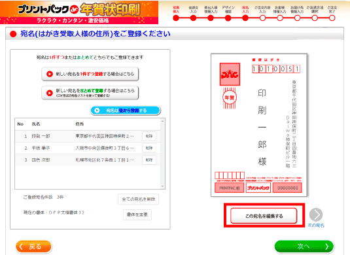Select the row for 印刷 一郎

(x=88, y=136)
